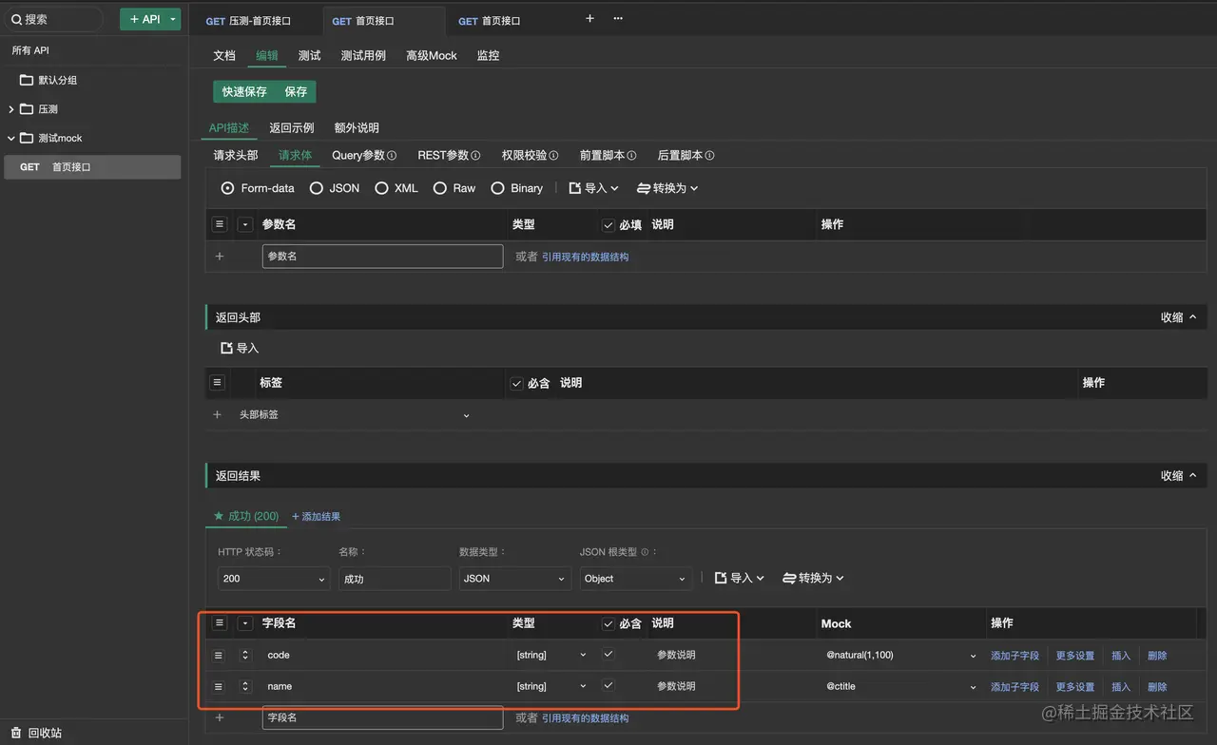Collapse the 测试mock group arrow
This screenshot has width=1217, height=745.
[11, 138]
